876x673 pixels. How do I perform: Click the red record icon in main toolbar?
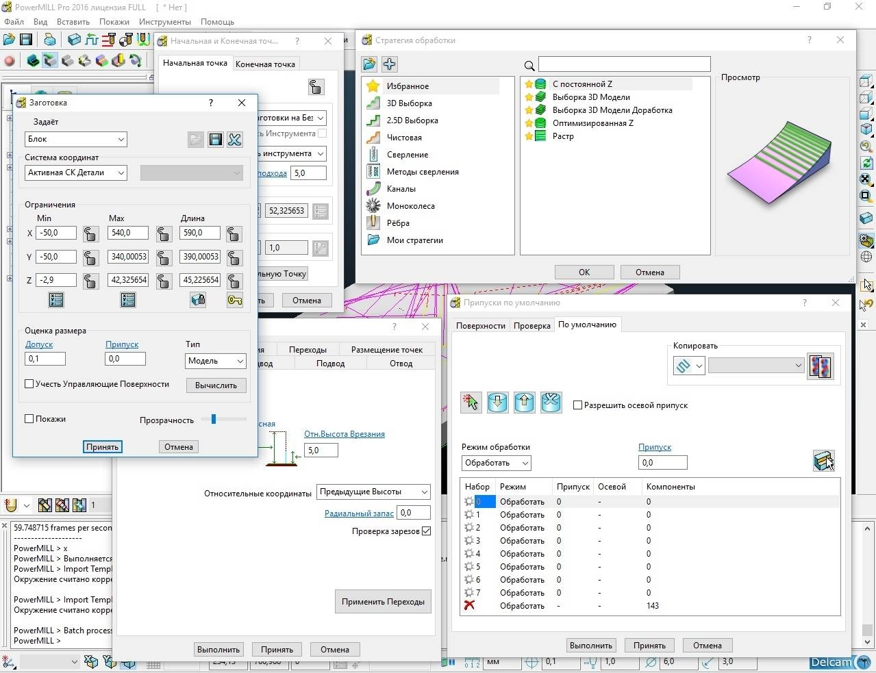click(10, 61)
